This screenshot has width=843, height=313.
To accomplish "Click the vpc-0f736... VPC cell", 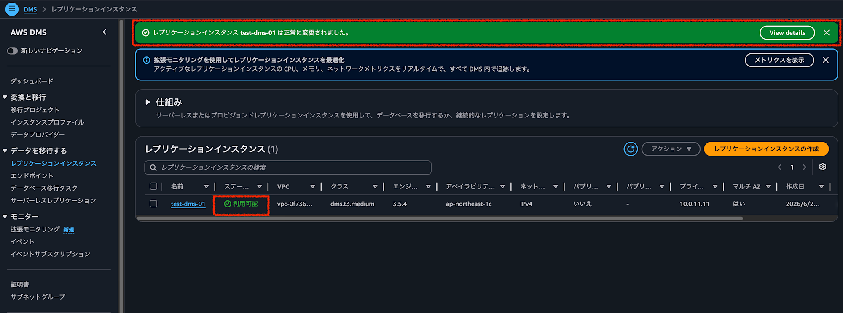I will 295,204.
